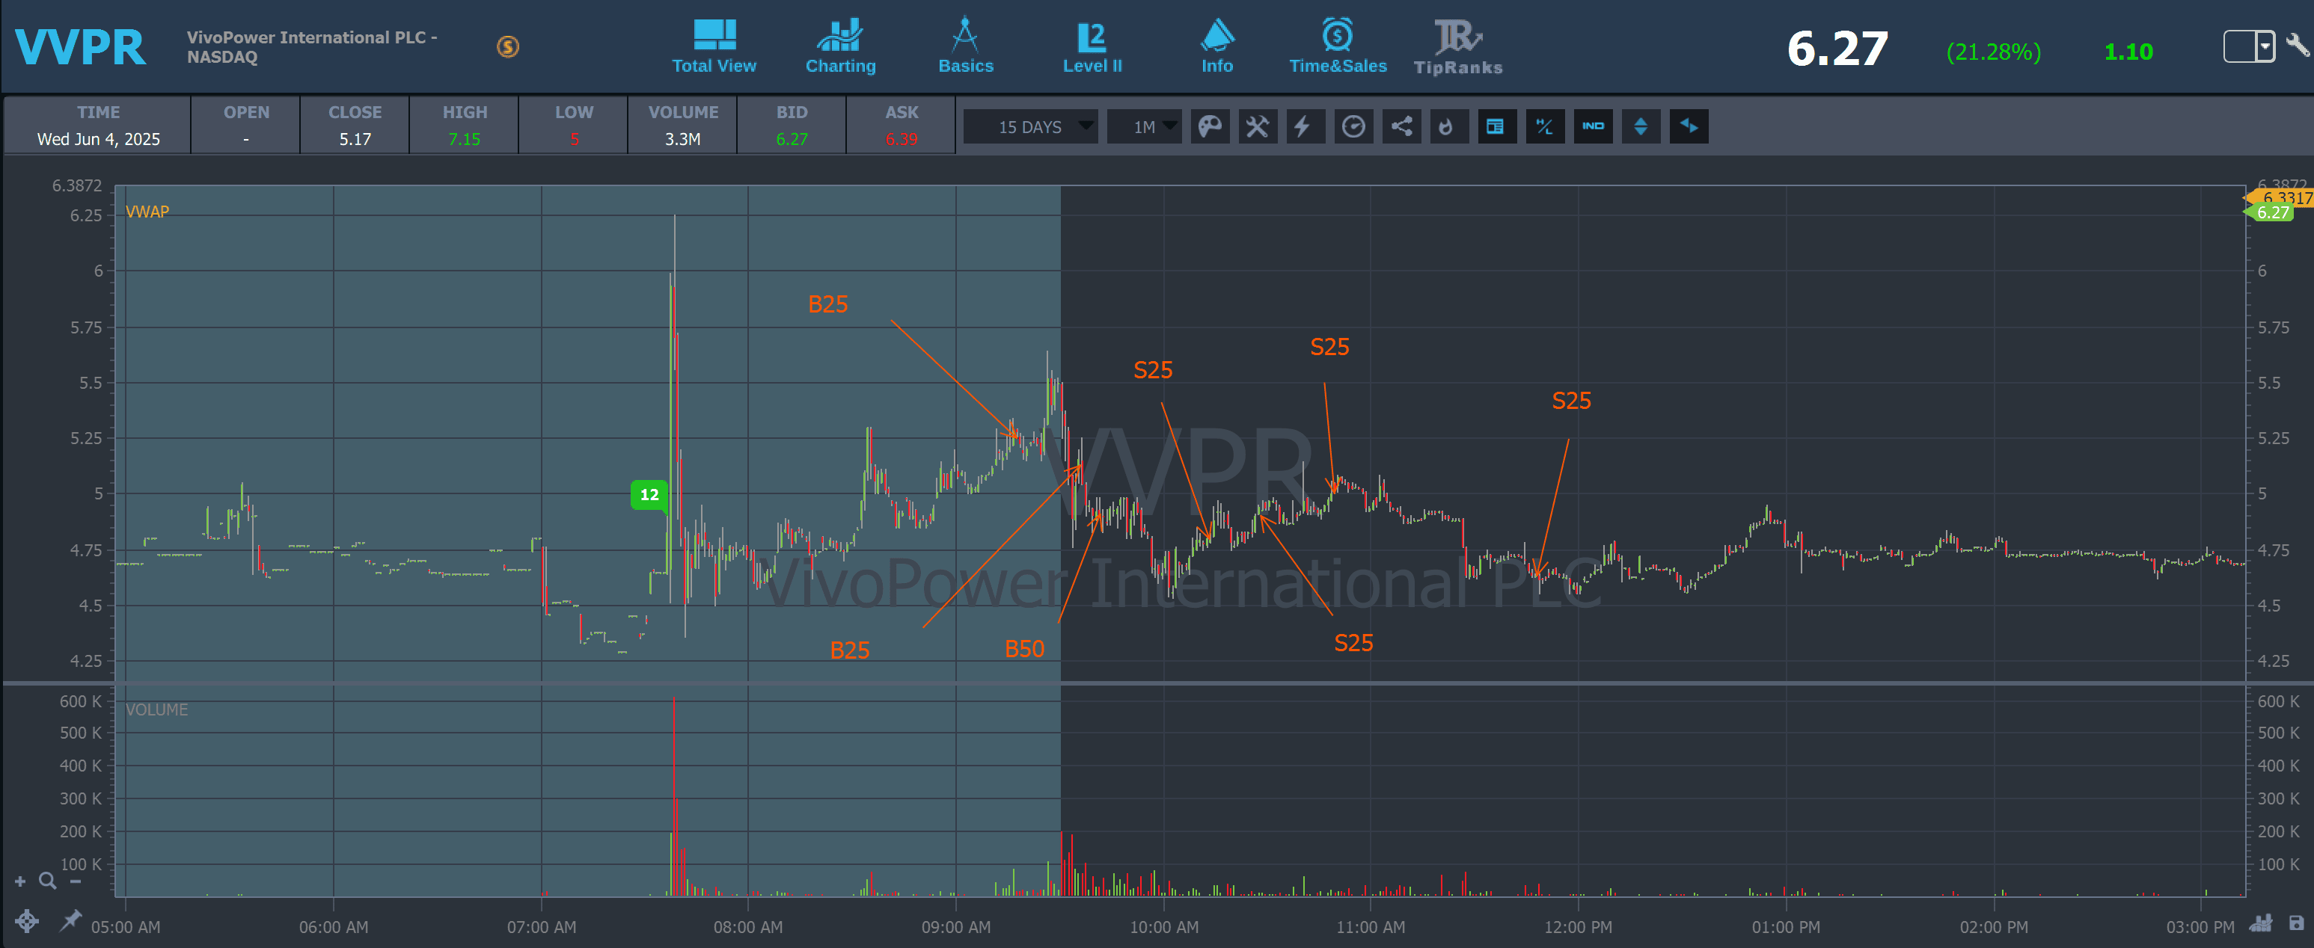Open the Total View tab
Viewport: 2314px width, 948px height.
[714, 46]
